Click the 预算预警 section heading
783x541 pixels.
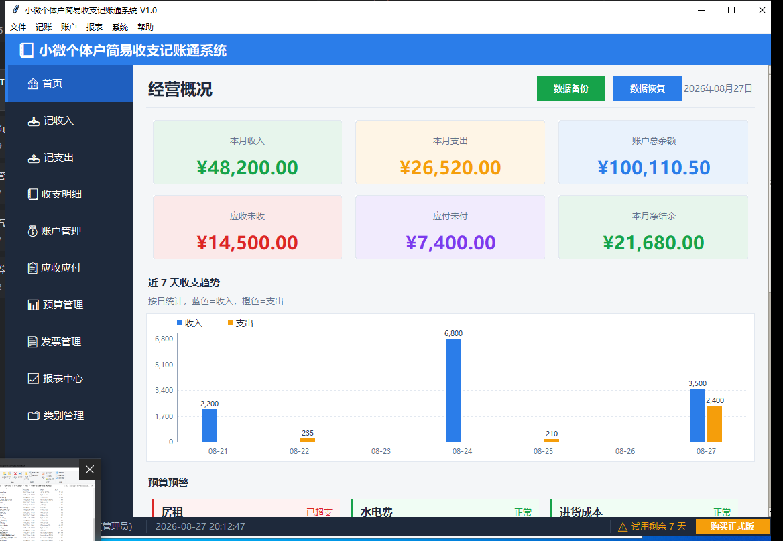coord(168,482)
